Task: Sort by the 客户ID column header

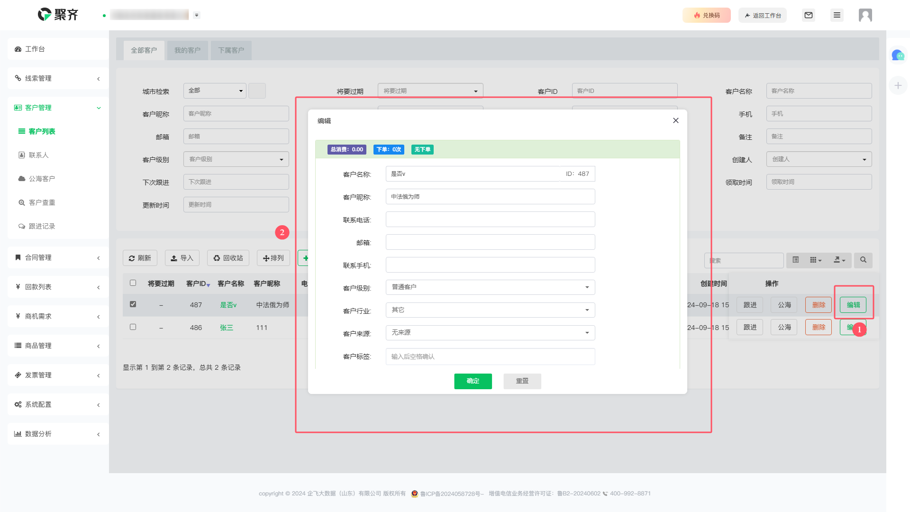Action: [x=198, y=283]
